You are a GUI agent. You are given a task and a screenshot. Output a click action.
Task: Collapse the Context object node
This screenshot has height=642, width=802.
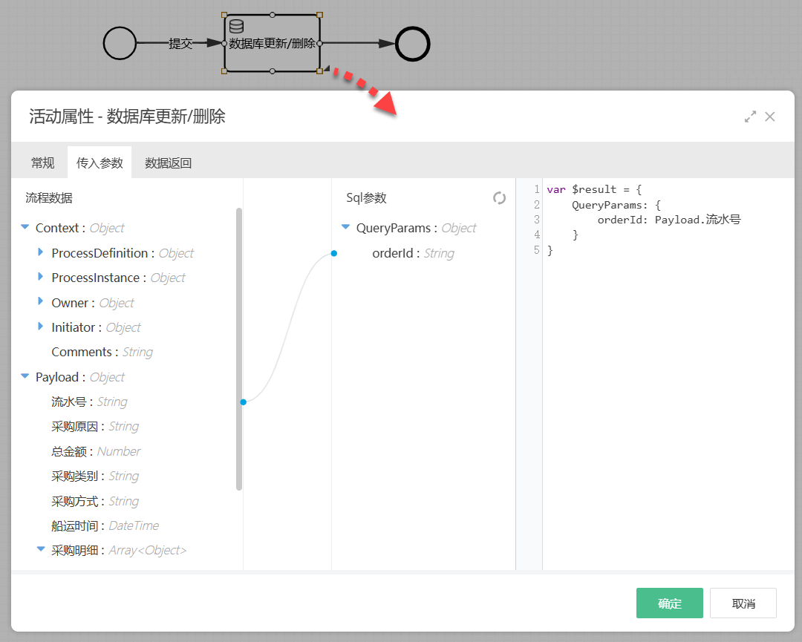25,228
